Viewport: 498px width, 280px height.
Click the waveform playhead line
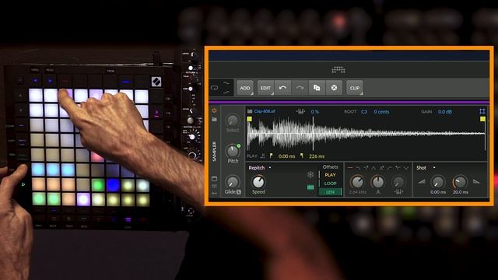(x=313, y=133)
